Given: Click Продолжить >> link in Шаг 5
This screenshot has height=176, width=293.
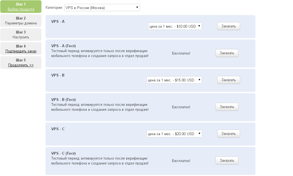Looking at the screenshot, I should click(x=21, y=65).
